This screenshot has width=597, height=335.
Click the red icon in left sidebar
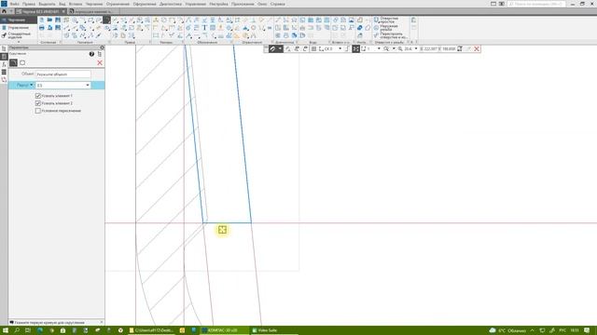(4, 79)
